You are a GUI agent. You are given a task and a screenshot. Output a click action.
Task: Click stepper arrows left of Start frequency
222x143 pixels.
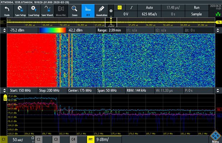click(x=4, y=91)
